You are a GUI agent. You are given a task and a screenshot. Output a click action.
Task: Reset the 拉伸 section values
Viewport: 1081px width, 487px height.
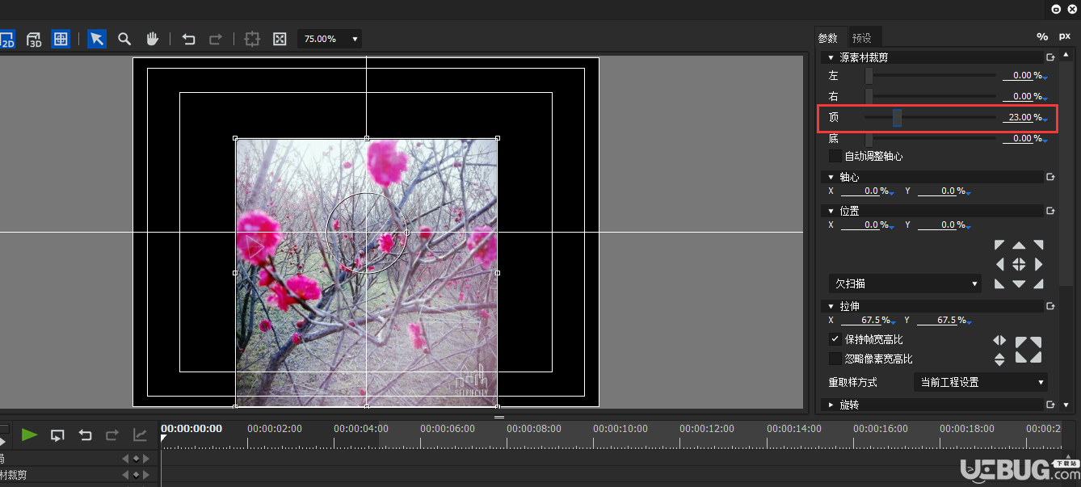1050,306
